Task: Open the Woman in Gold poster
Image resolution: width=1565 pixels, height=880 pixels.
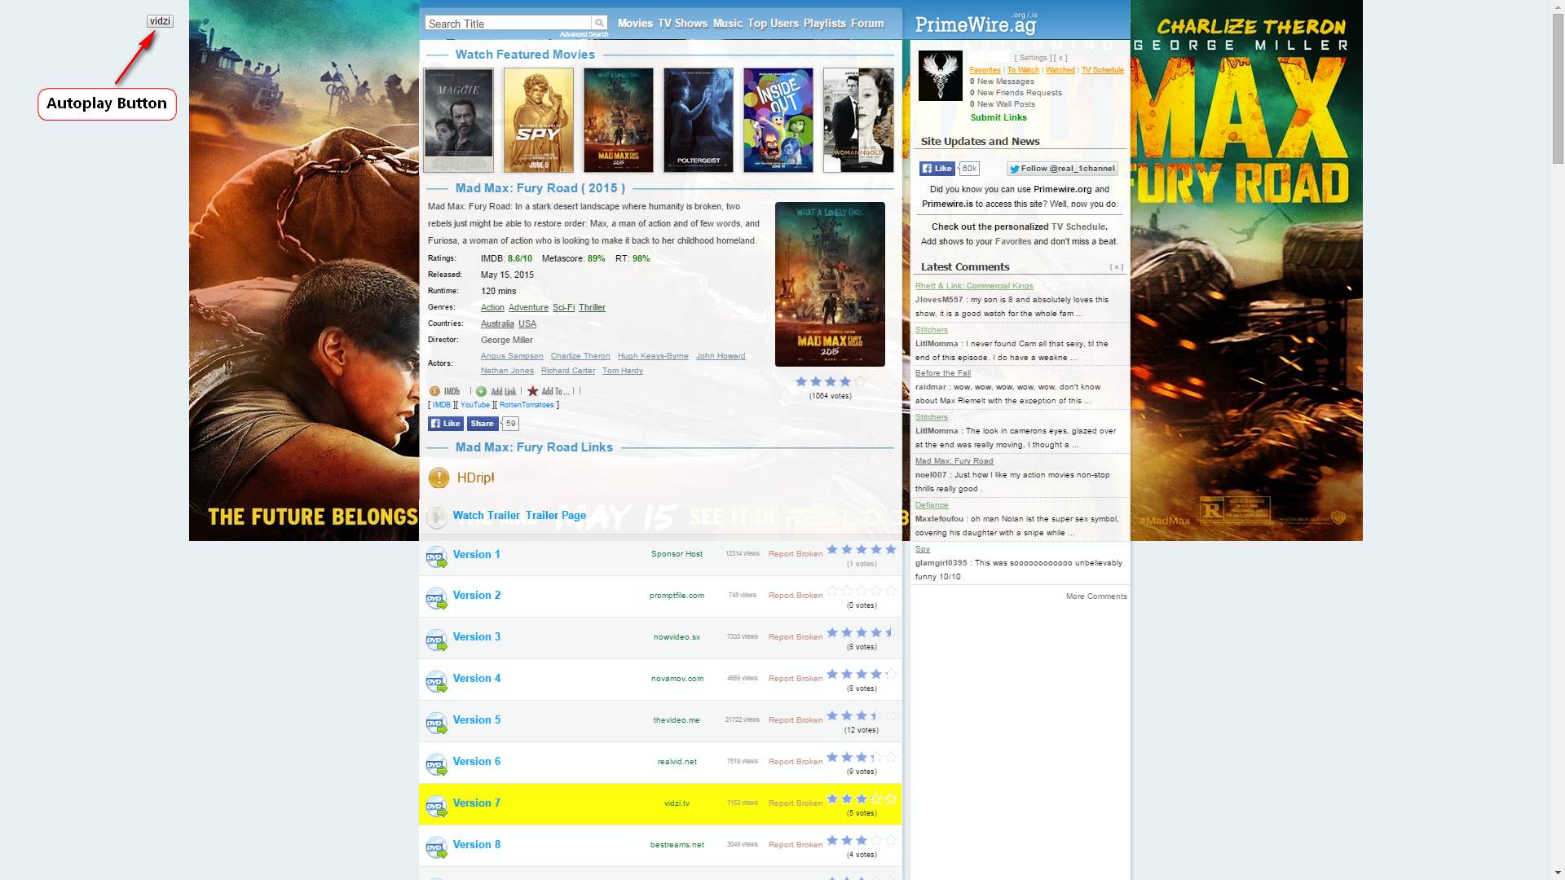Action: [x=858, y=120]
